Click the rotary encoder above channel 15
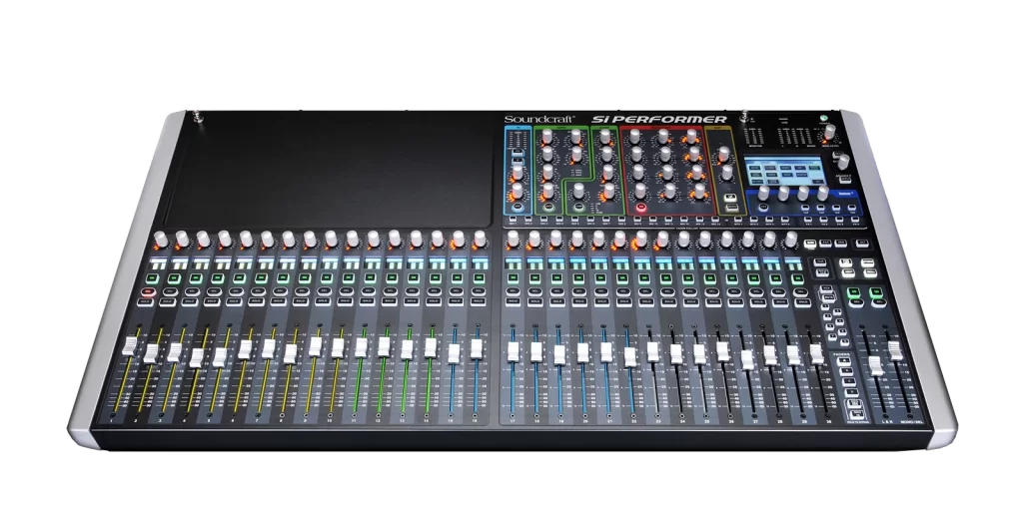Image resolution: width=1023 pixels, height=511 pixels. (459, 239)
